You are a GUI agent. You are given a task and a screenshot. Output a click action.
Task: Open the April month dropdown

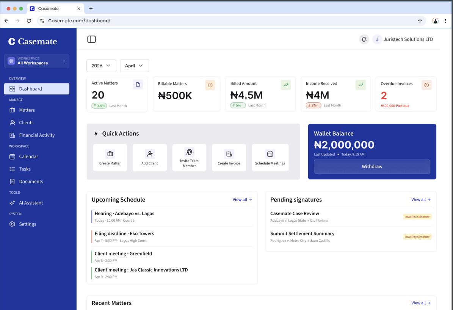pos(134,66)
